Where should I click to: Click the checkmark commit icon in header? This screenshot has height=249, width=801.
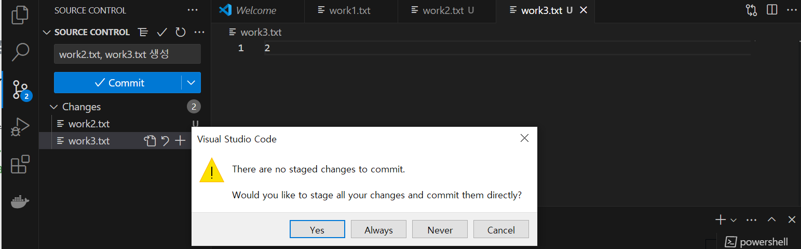[x=162, y=32]
